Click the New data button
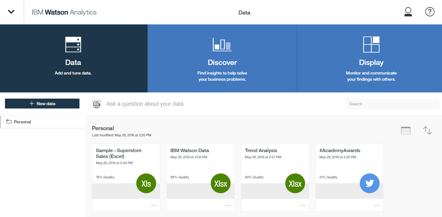Viewport: 442px width, 217px height. tap(42, 103)
